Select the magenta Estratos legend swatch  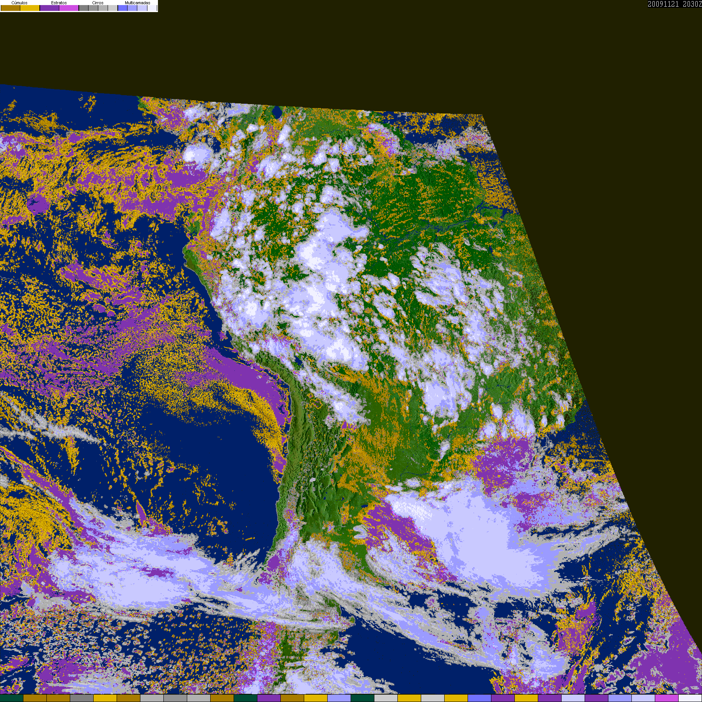tap(69, 8)
